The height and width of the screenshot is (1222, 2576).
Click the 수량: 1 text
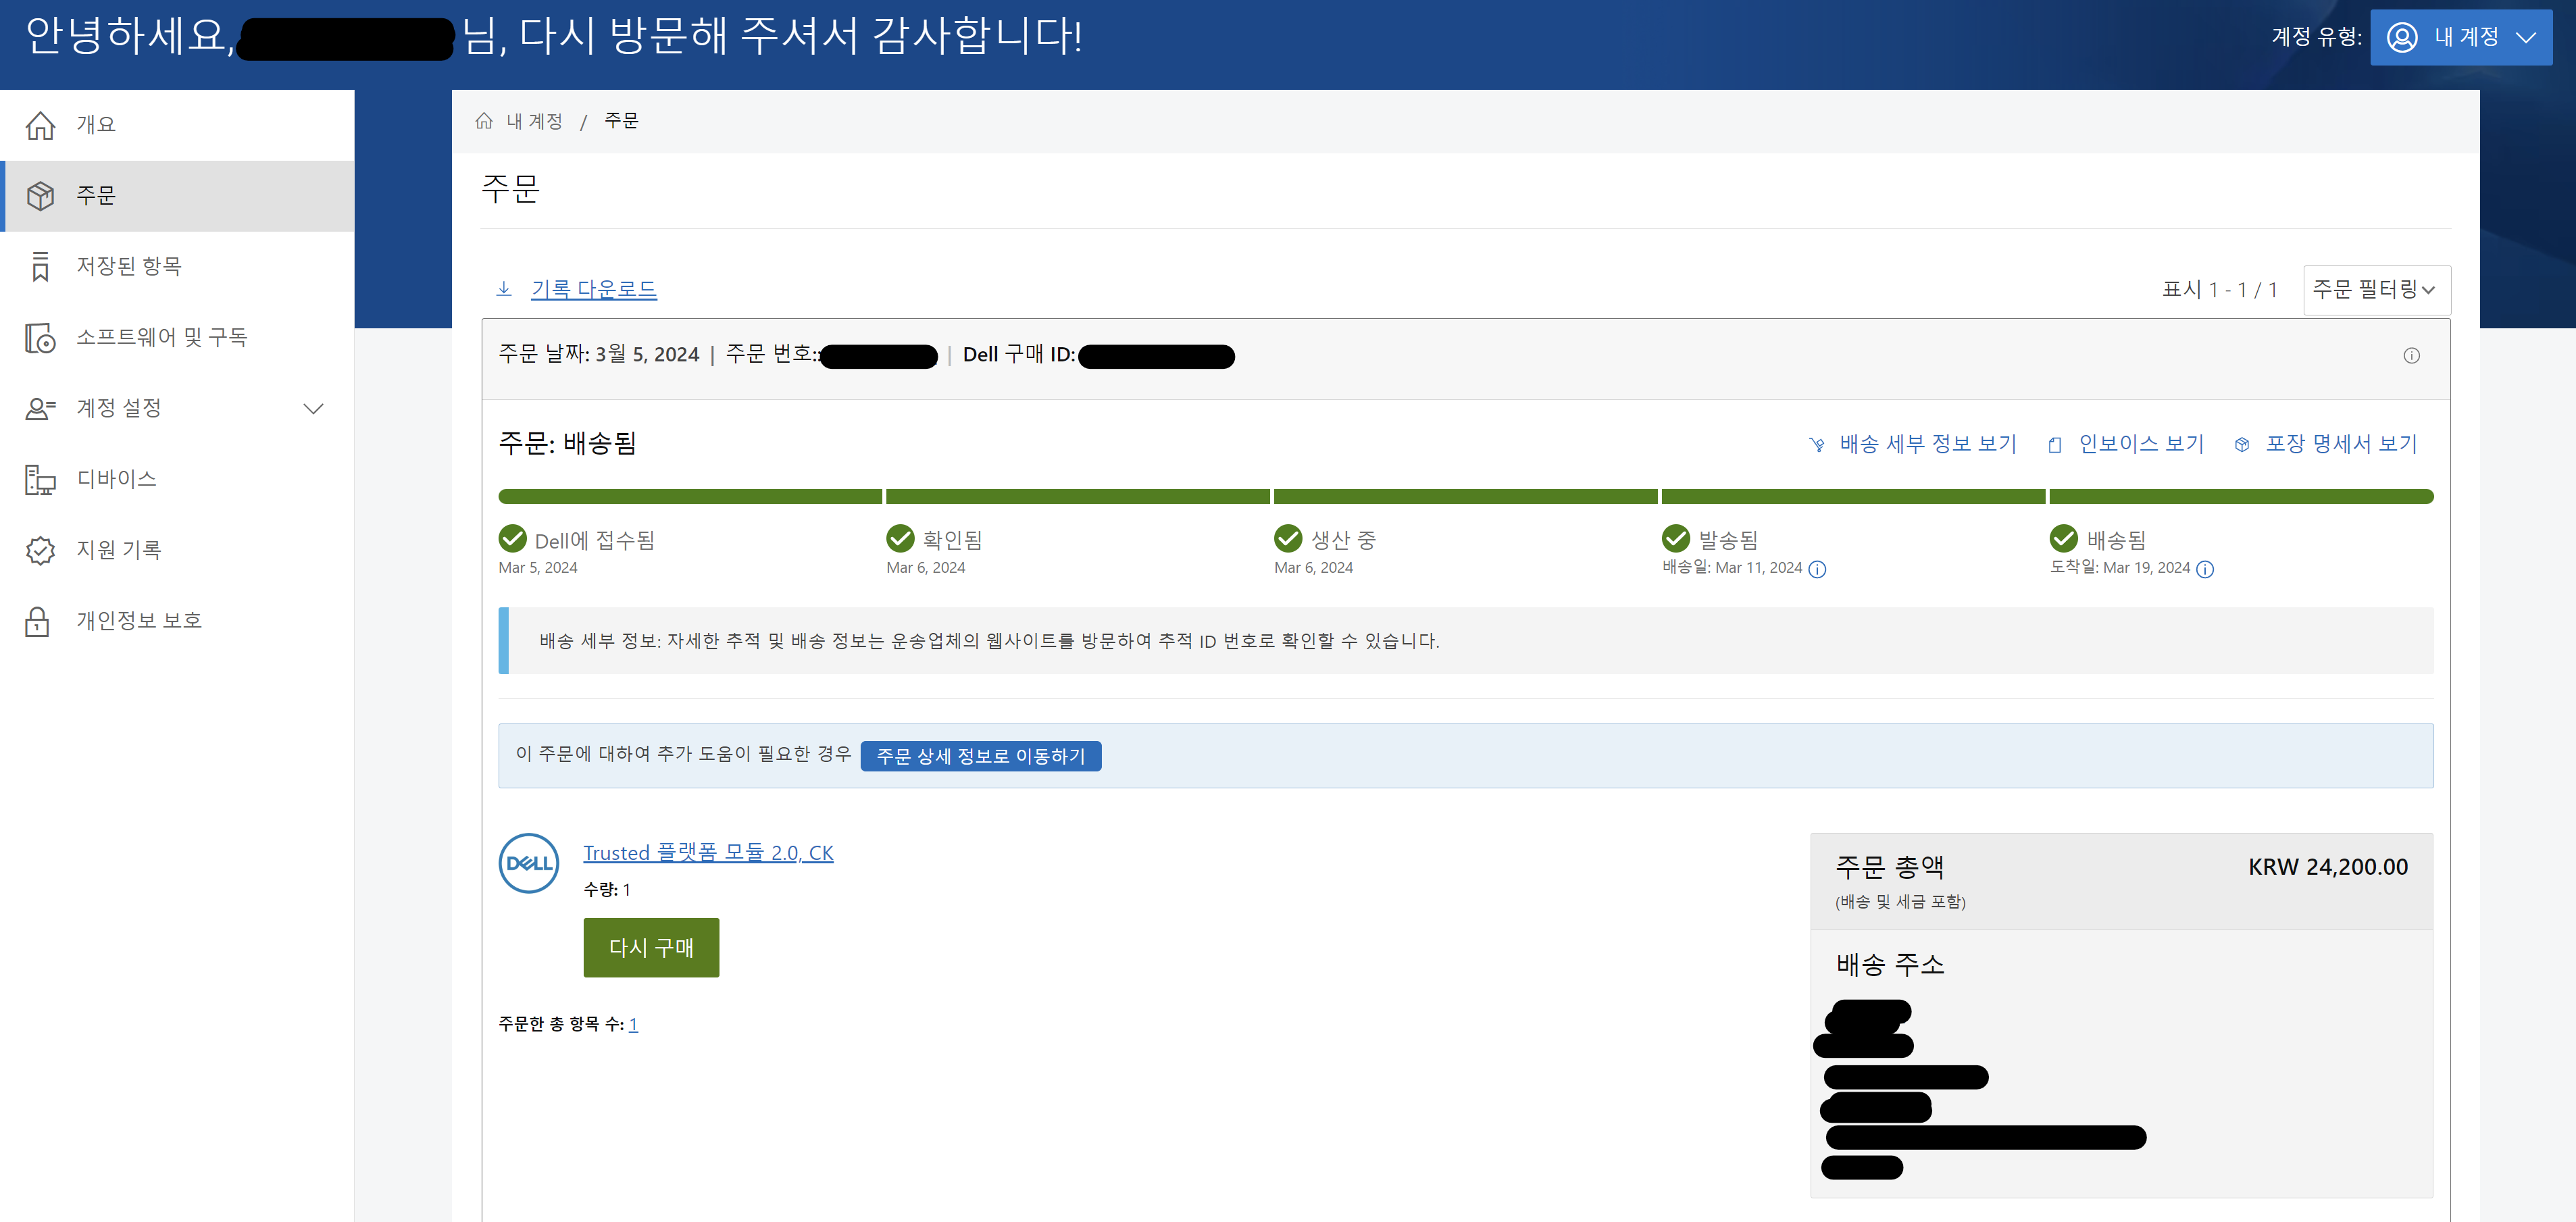pos(607,890)
